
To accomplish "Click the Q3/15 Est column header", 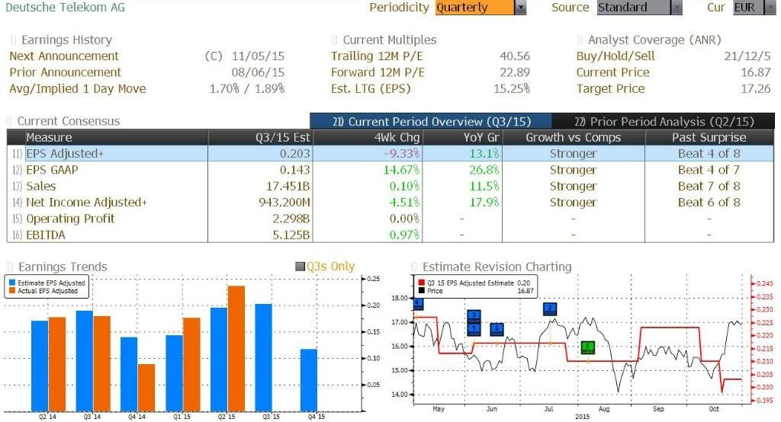I will (x=260, y=137).
